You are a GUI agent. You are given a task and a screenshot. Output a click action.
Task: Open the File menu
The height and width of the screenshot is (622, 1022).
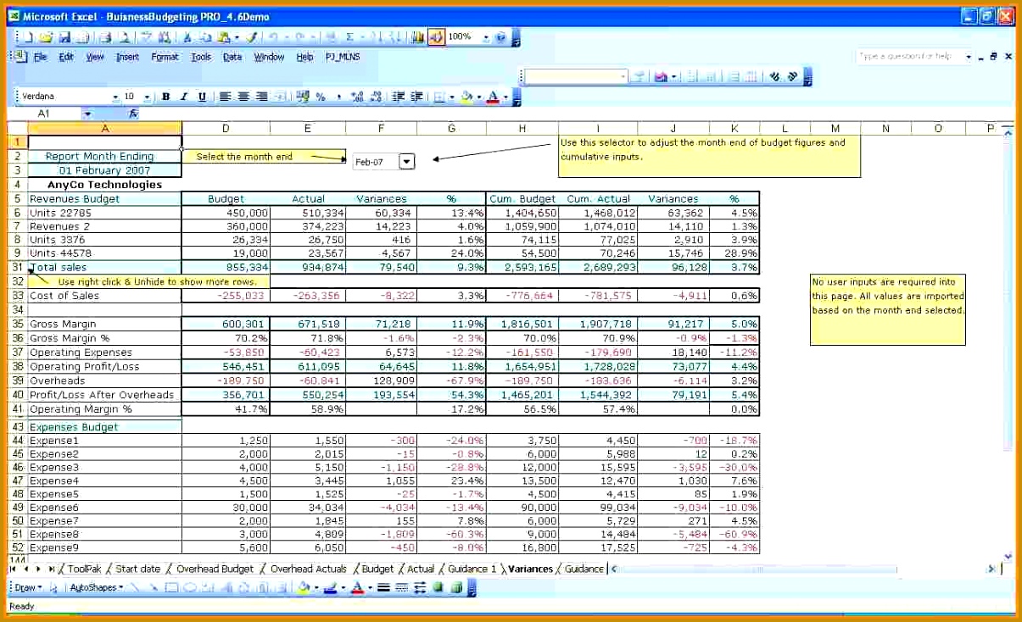[40, 57]
